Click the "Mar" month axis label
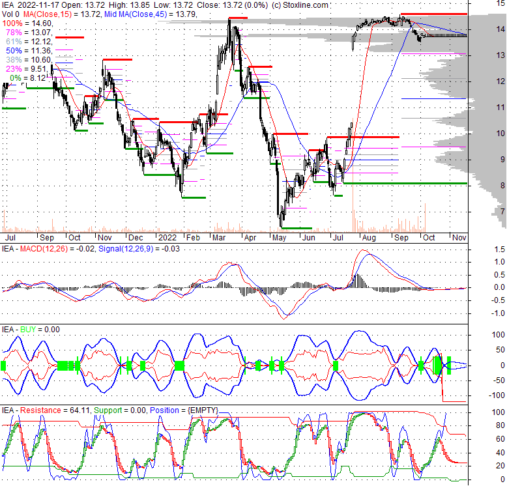This screenshot has width=507, height=486. [219, 238]
